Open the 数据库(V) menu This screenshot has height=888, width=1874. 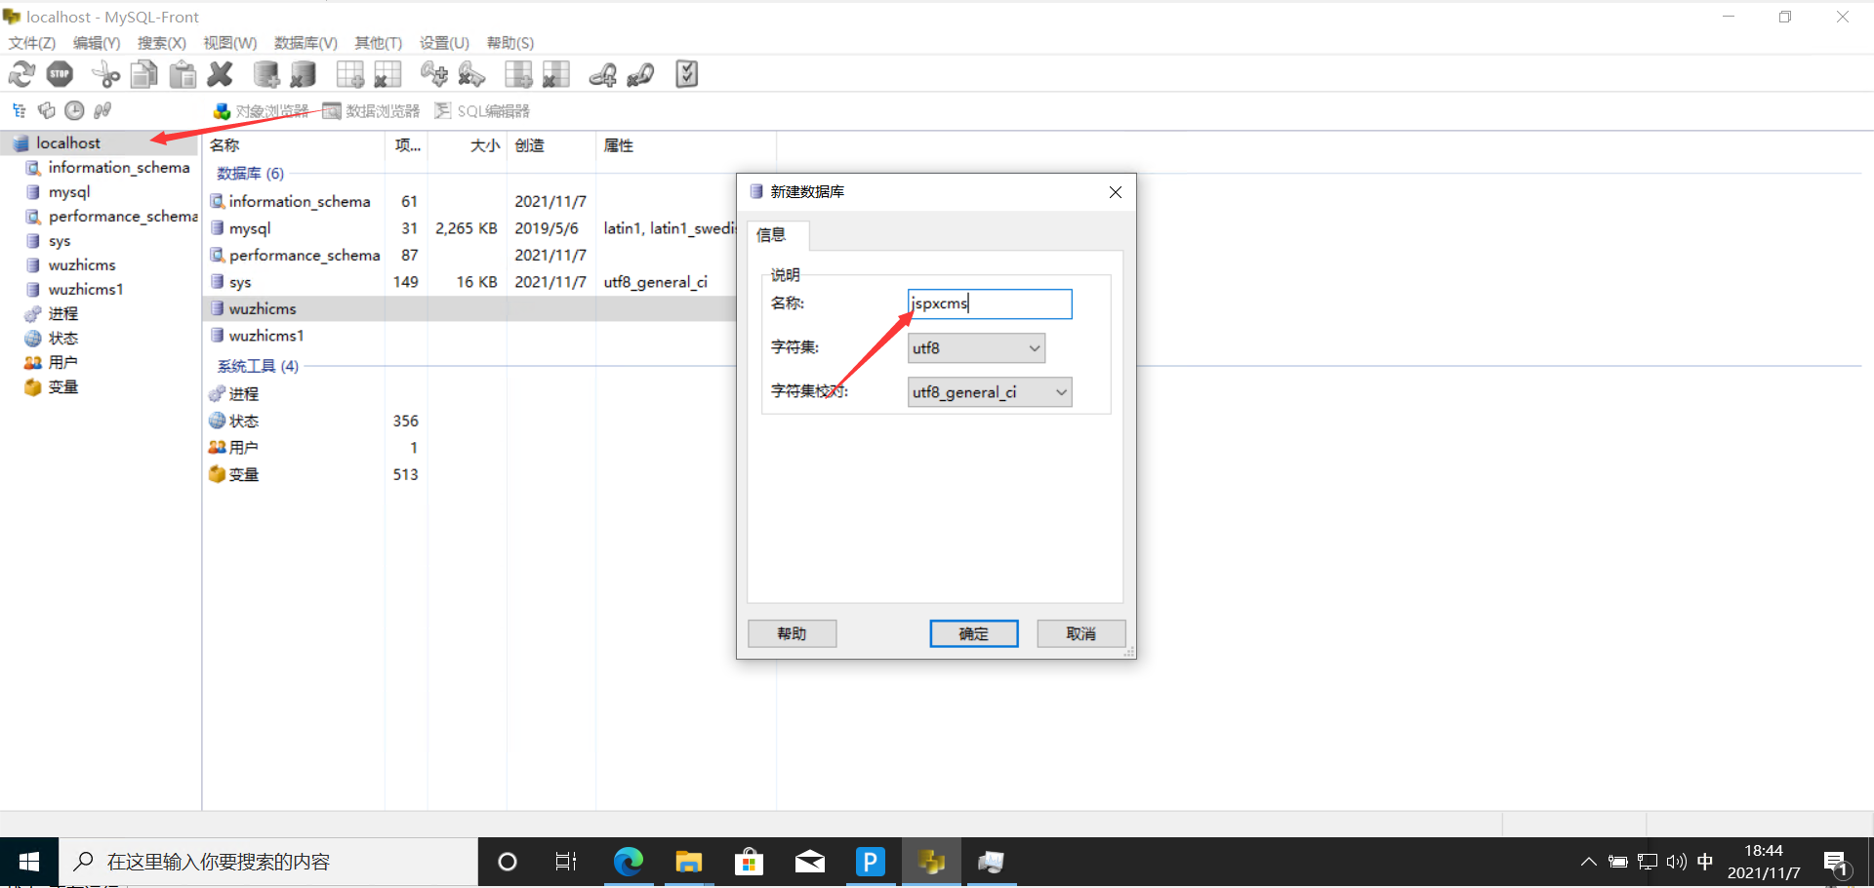(x=306, y=43)
